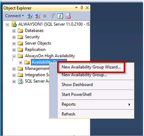The width and height of the screenshot is (144, 136).
Task: Close the Object Explorer panel
Action: [x=87, y=8]
